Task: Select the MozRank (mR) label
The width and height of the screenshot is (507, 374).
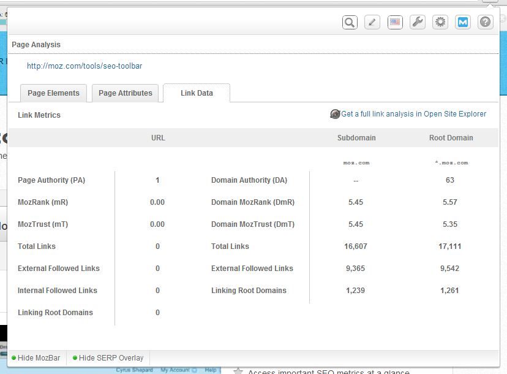Action: coord(43,202)
